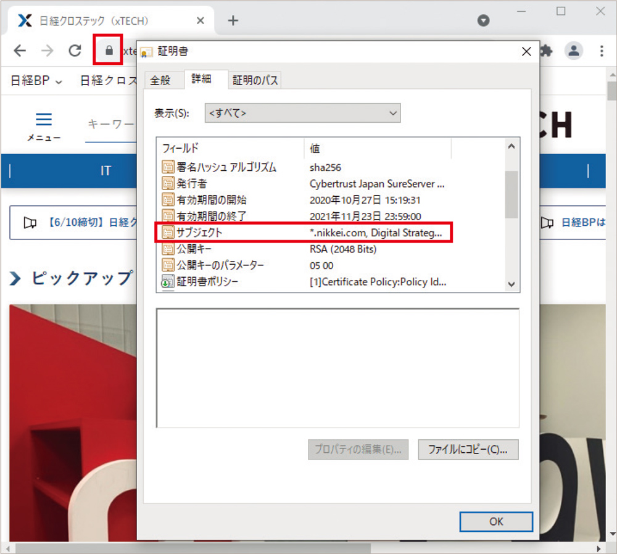
Task: Click the page vertical scrollbar thumb
Action: (612, 91)
